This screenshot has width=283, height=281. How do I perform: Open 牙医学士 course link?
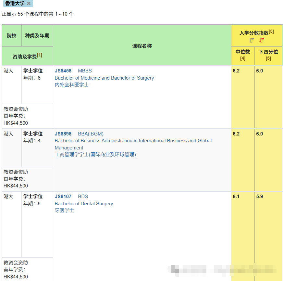pos(65,210)
